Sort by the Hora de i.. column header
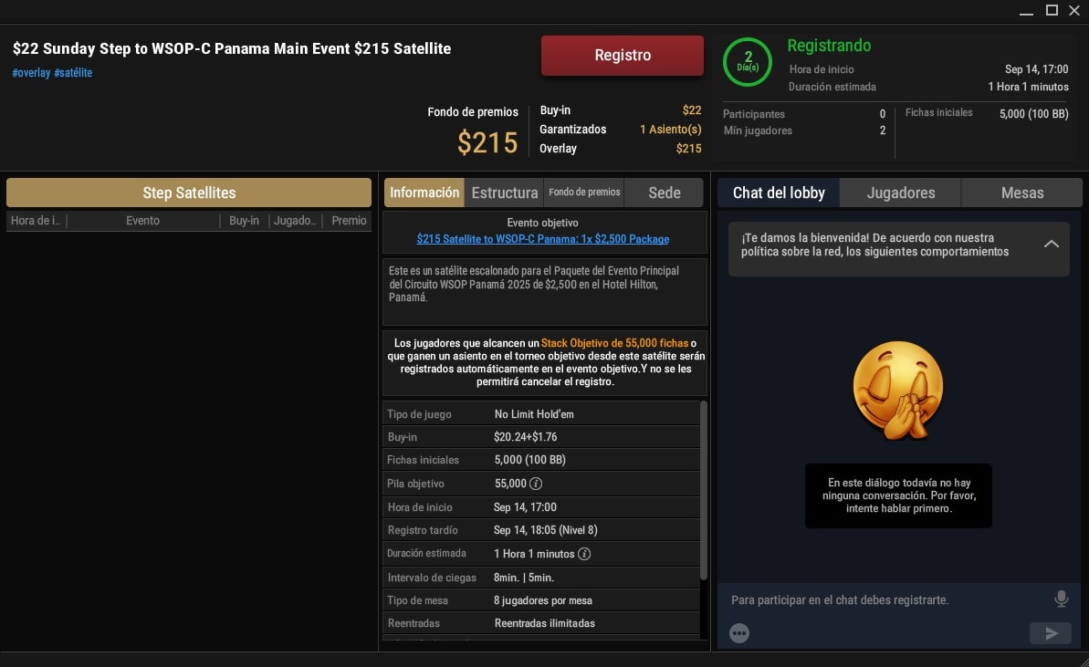The image size is (1089, 667). pyautogui.click(x=37, y=221)
